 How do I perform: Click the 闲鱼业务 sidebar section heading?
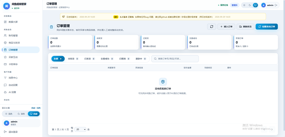click(x=8, y=30)
